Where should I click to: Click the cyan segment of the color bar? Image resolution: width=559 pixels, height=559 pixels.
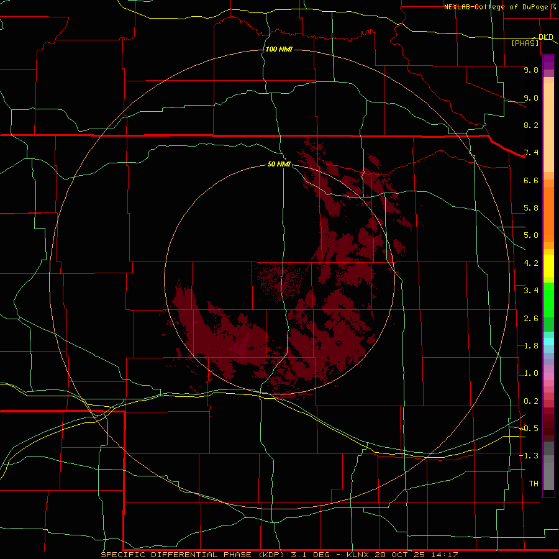[548, 342]
